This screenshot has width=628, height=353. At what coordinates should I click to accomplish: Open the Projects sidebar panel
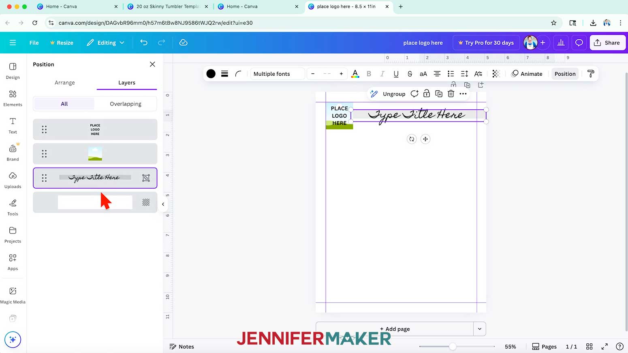pos(13,235)
